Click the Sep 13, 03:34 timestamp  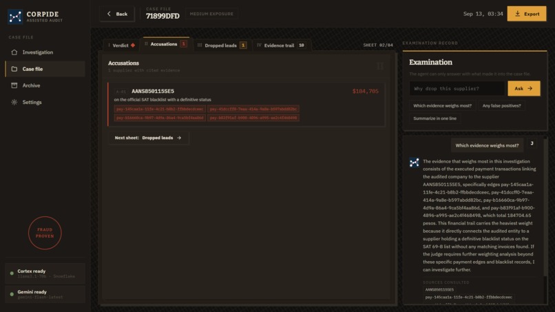pos(483,14)
